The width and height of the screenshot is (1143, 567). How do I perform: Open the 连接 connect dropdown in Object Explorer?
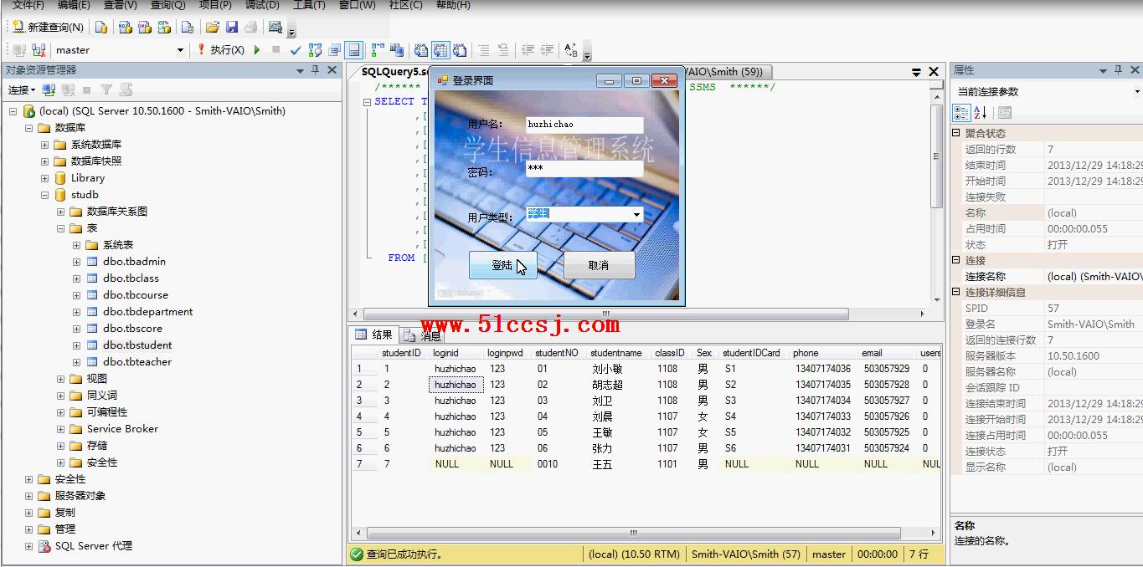pyautogui.click(x=22, y=89)
